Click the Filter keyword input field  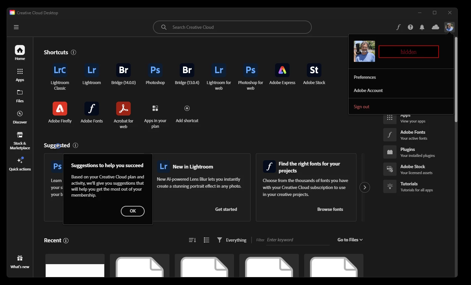pos(298,240)
